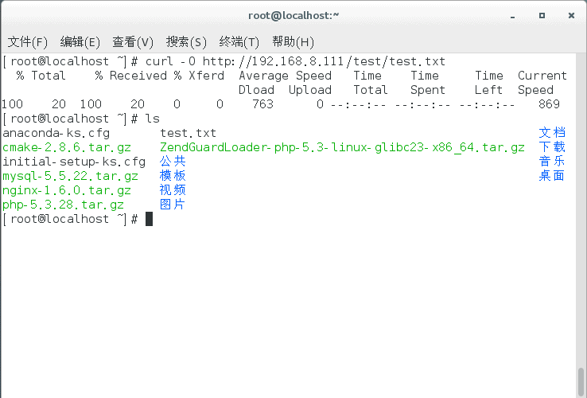Screen dimensions: 587x398
Task: Open the 编辑(E) menu
Action: (80, 42)
